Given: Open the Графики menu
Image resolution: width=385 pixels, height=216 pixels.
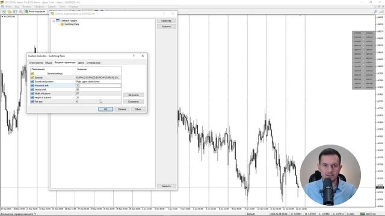Looking at the screenshot, I should pyautogui.click(x=39, y=7).
